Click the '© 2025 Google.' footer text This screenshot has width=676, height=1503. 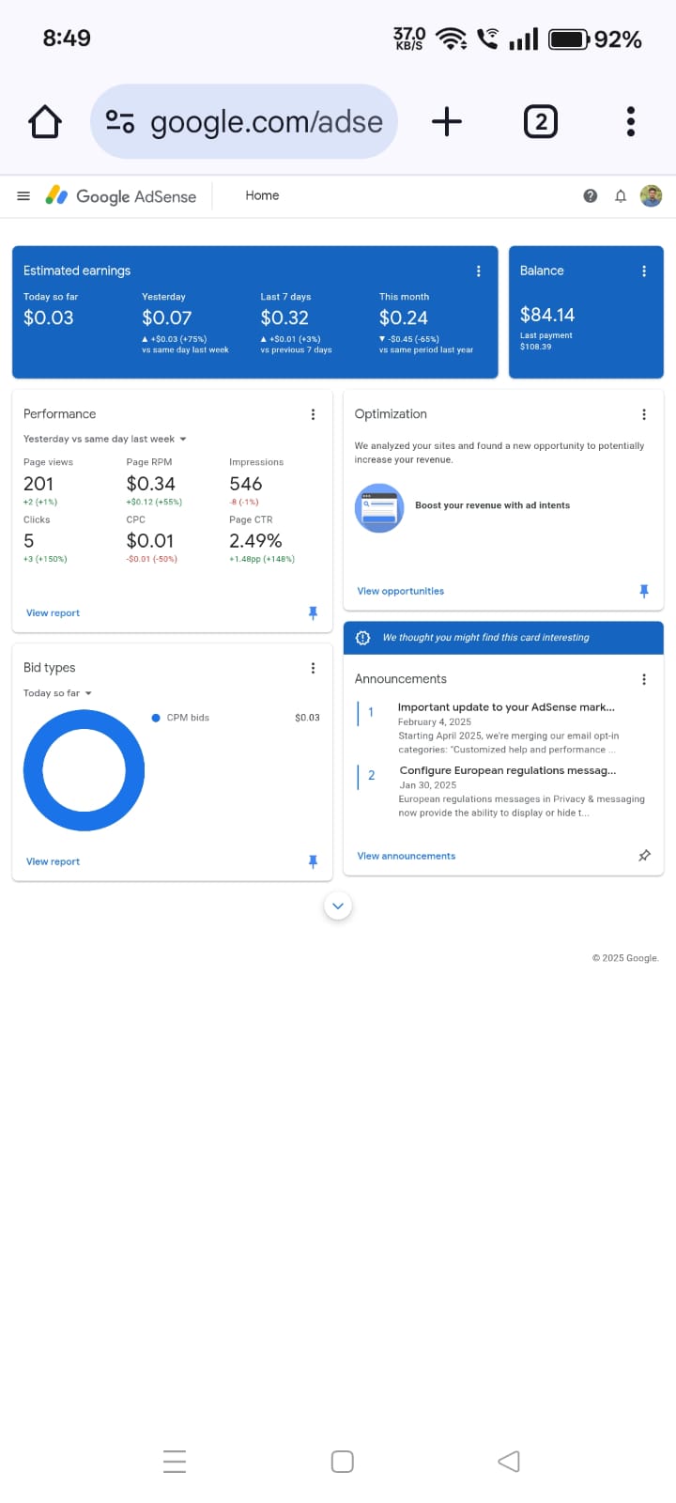pyautogui.click(x=625, y=958)
